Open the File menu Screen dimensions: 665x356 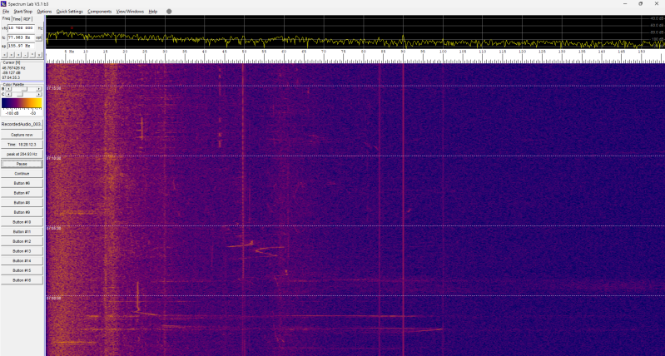(6, 12)
